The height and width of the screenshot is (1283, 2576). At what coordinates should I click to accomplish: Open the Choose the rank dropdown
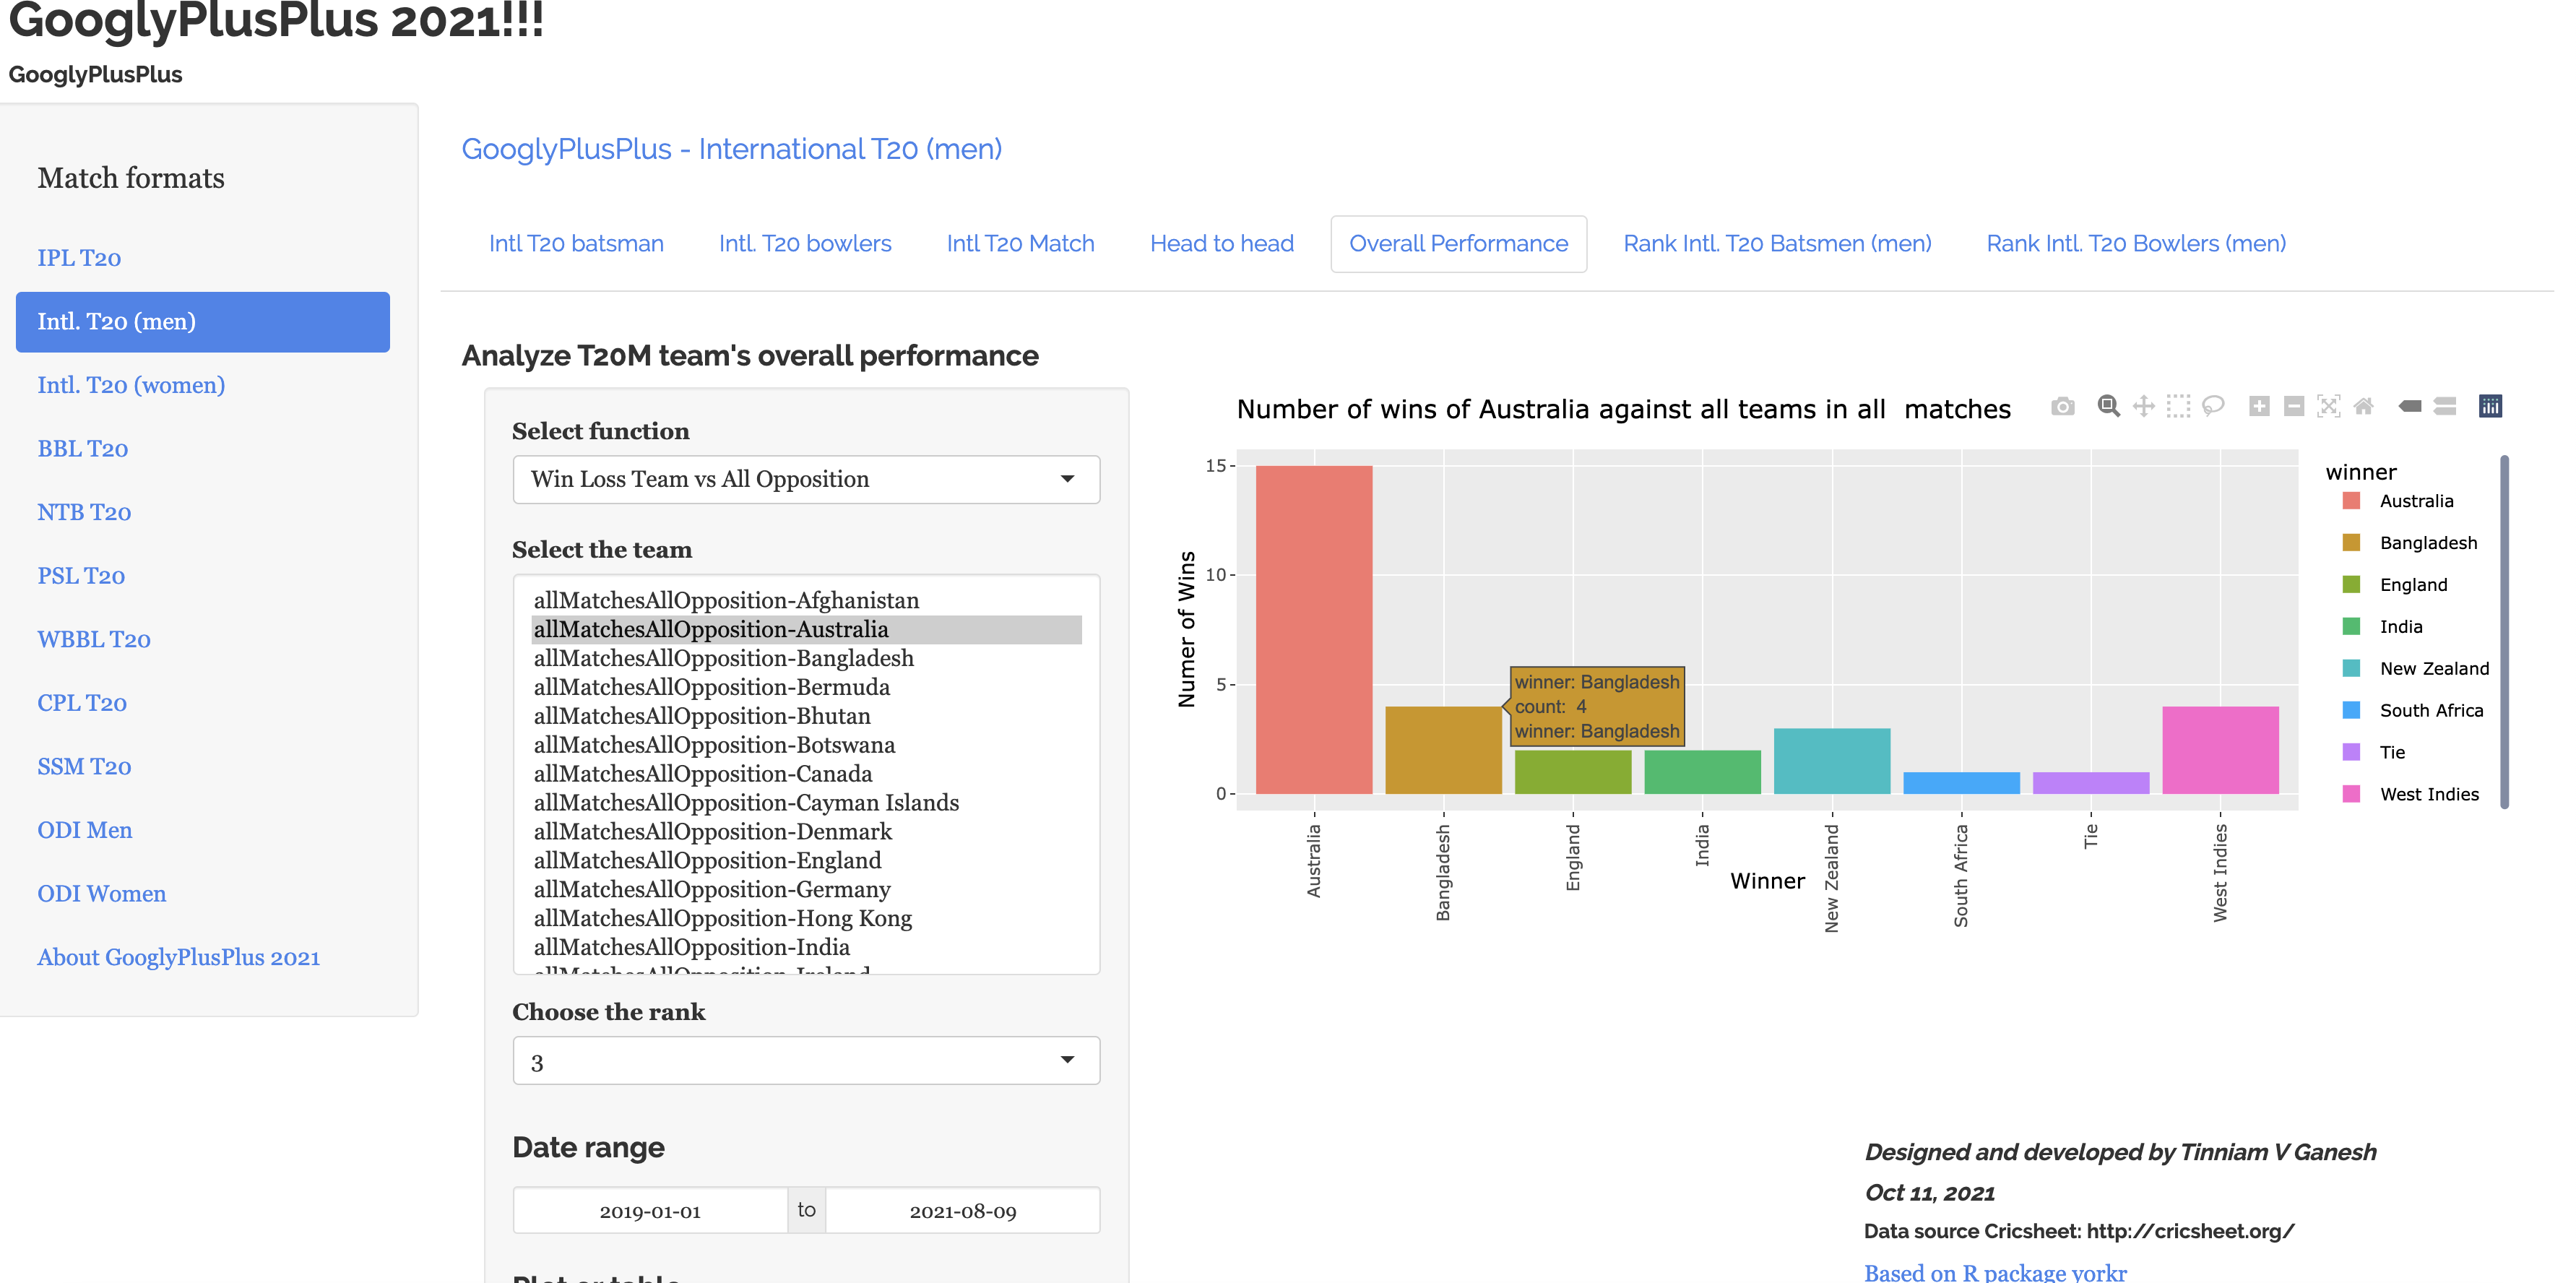pos(806,1061)
